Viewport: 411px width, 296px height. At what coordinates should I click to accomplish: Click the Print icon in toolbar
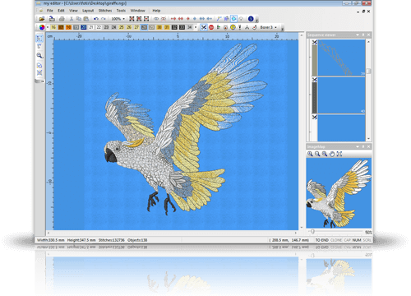click(x=62, y=19)
